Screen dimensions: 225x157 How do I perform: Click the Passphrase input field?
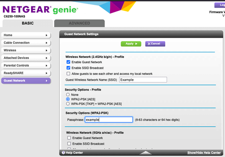[x=109, y=120]
